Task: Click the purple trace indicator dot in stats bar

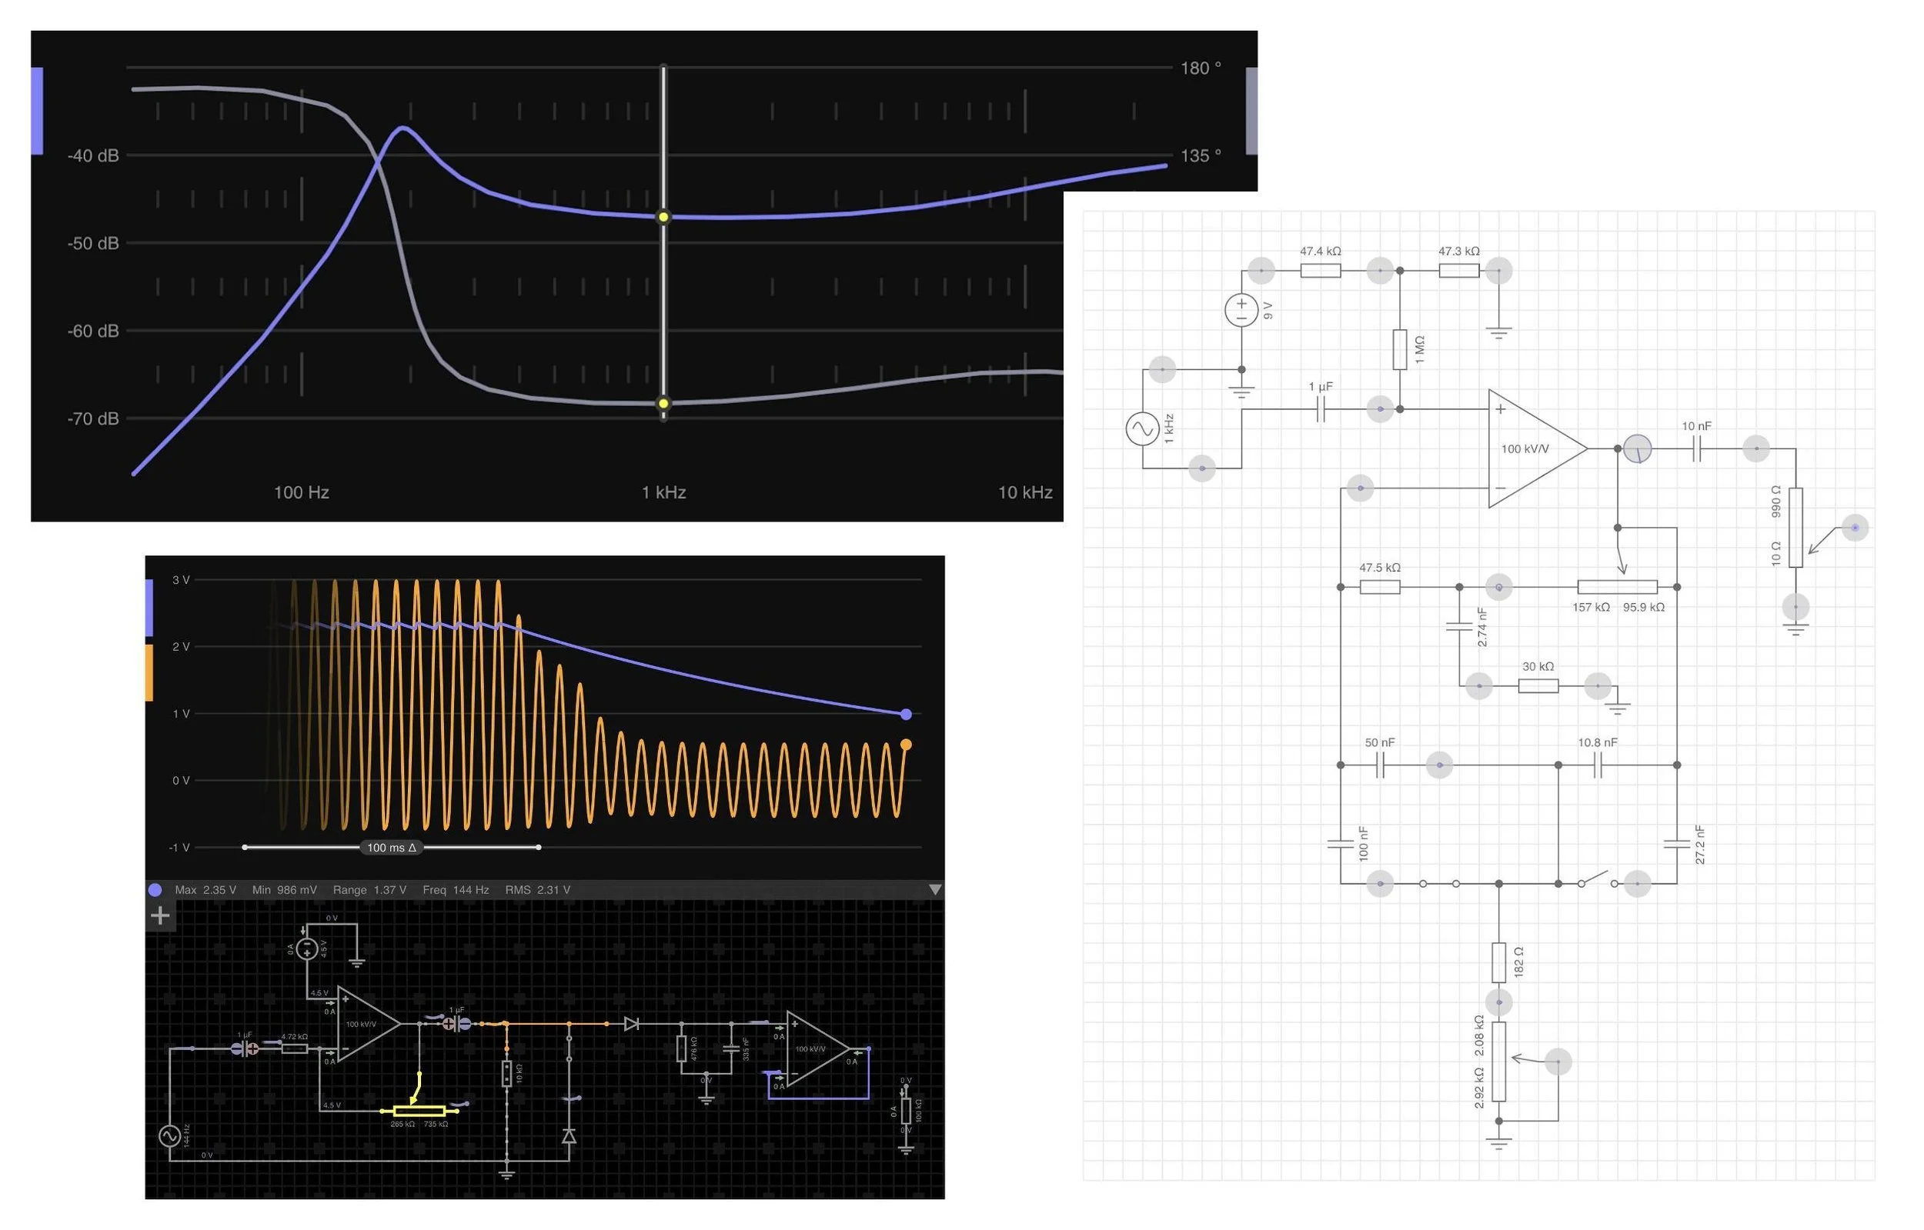Action: pyautogui.click(x=155, y=890)
